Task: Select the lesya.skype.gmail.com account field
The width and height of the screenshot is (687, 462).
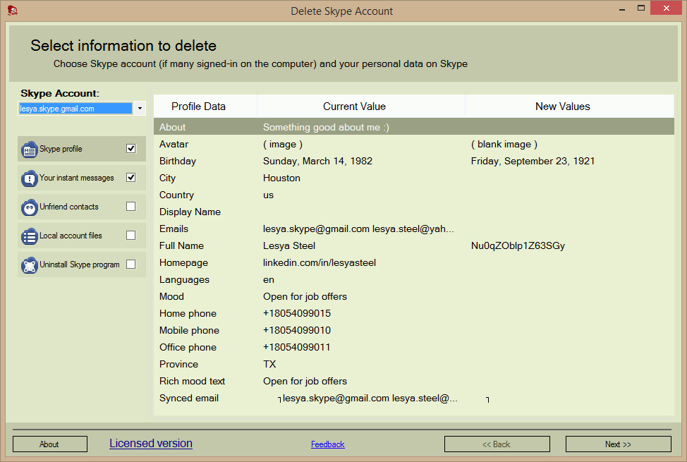Action: [75, 108]
